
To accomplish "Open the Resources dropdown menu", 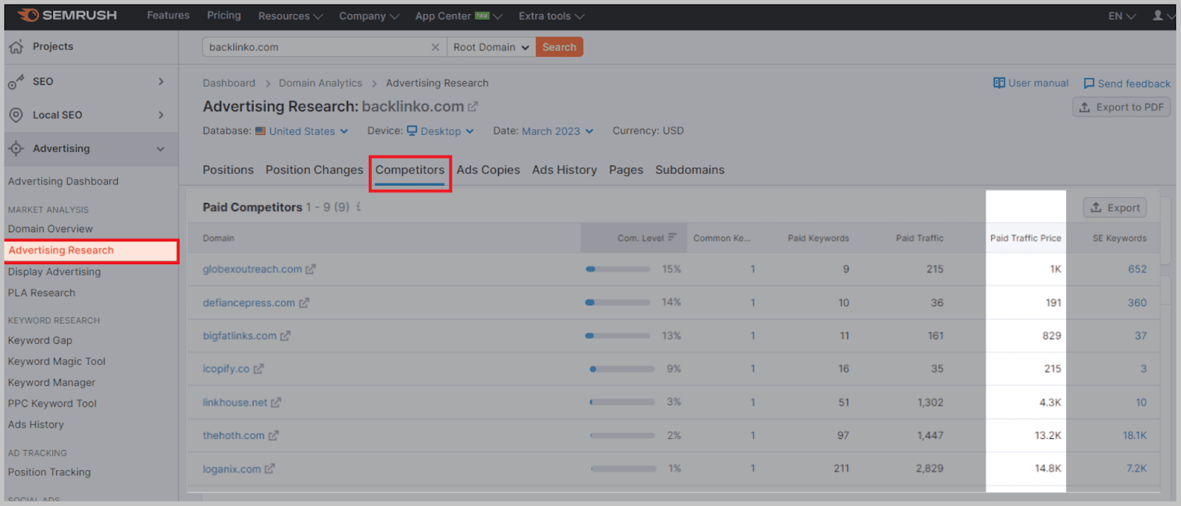I will tap(290, 16).
